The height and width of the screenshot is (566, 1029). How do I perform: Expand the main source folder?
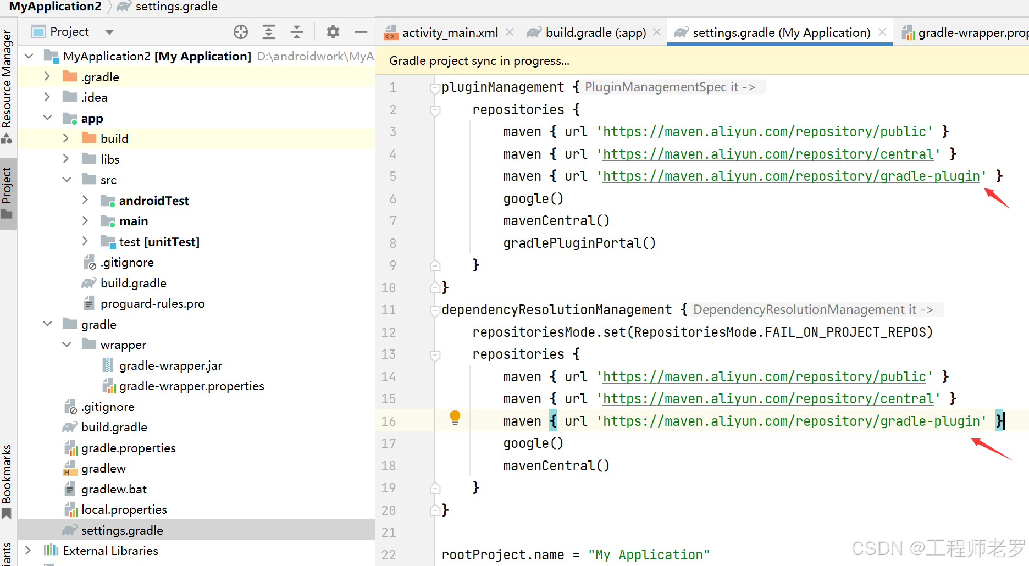coord(85,220)
